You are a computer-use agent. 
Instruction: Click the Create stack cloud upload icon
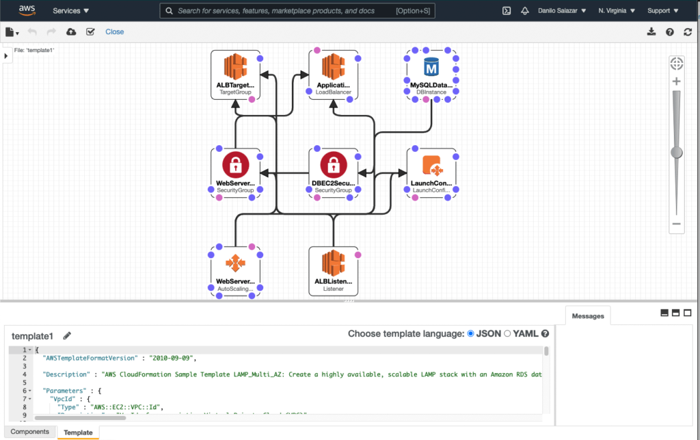pyautogui.click(x=71, y=31)
